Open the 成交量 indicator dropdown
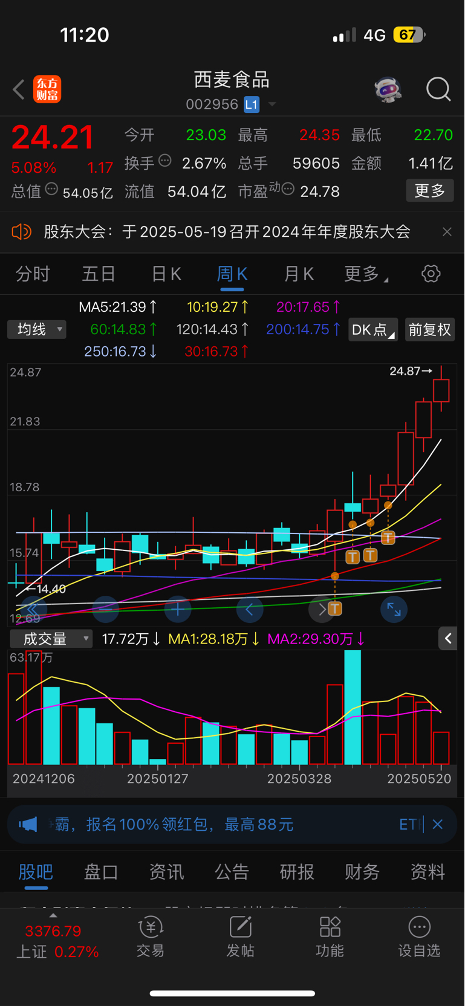This screenshot has height=1006, width=465. pos(51,639)
